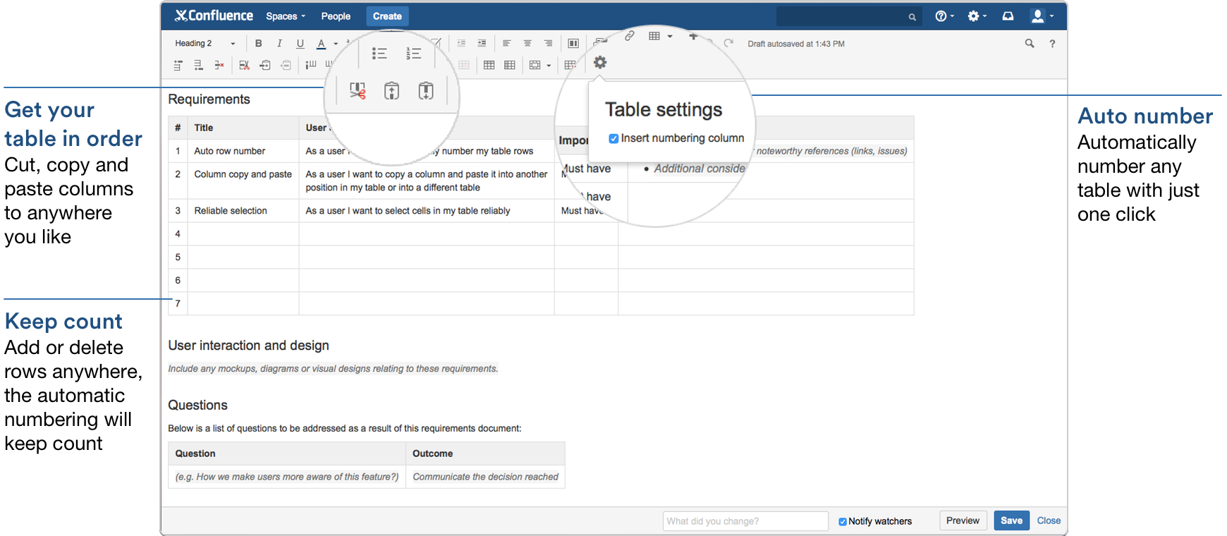Image resolution: width=1227 pixels, height=536 pixels.
Task: Align text right
Action: 548,44
